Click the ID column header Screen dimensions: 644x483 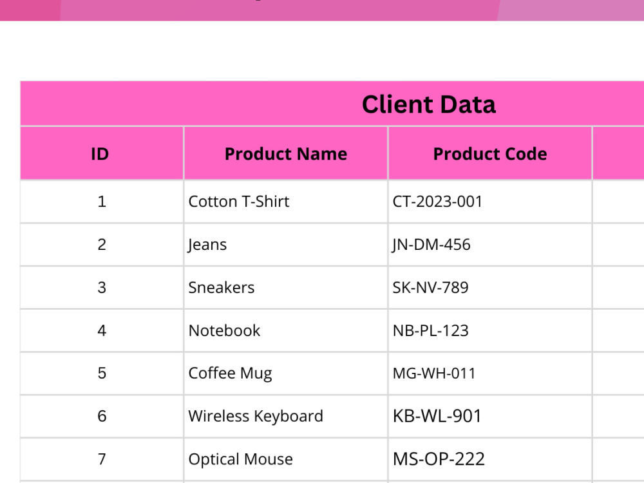[x=102, y=154]
